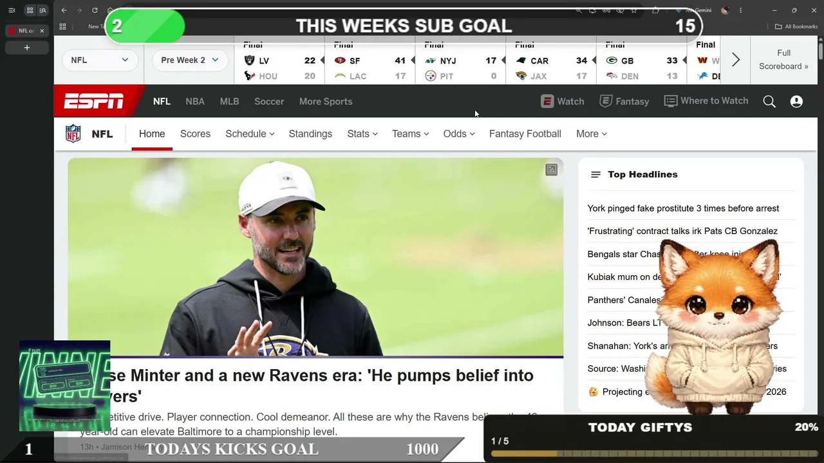Open the York pinged fake prostitute headline
824x463 pixels.
point(683,208)
